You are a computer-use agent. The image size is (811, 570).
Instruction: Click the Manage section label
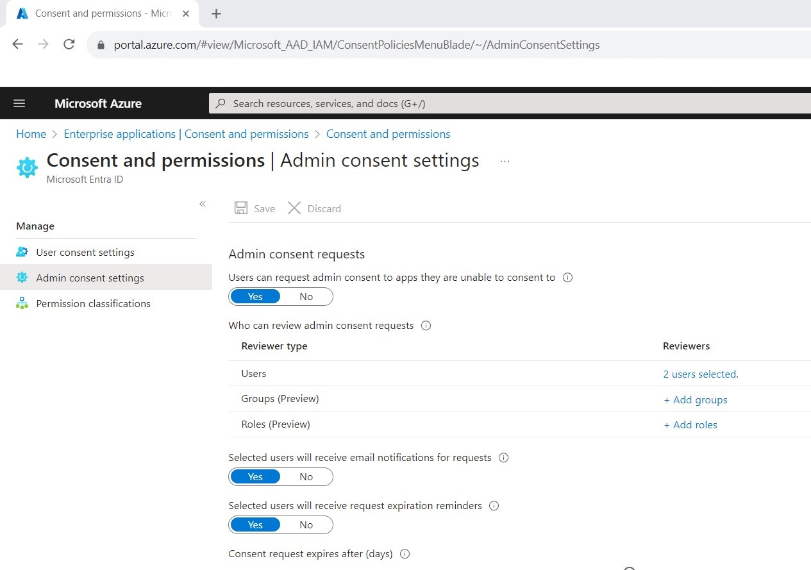click(x=35, y=226)
